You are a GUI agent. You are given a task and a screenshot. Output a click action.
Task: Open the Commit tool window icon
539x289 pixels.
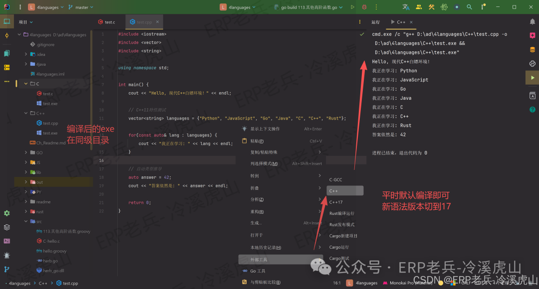tap(7, 36)
